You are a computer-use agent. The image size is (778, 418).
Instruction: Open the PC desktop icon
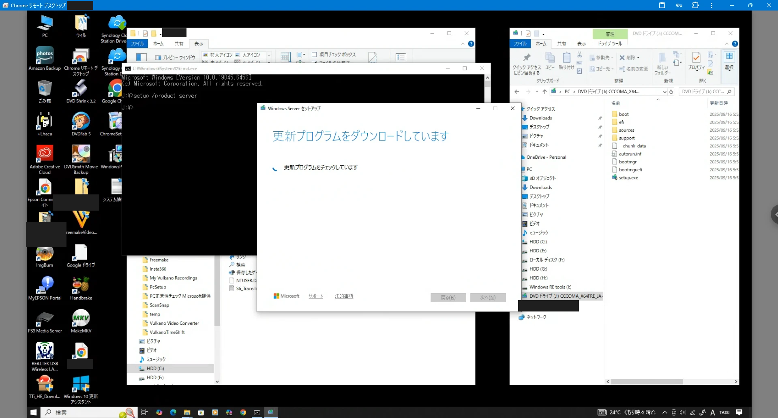pos(45,26)
